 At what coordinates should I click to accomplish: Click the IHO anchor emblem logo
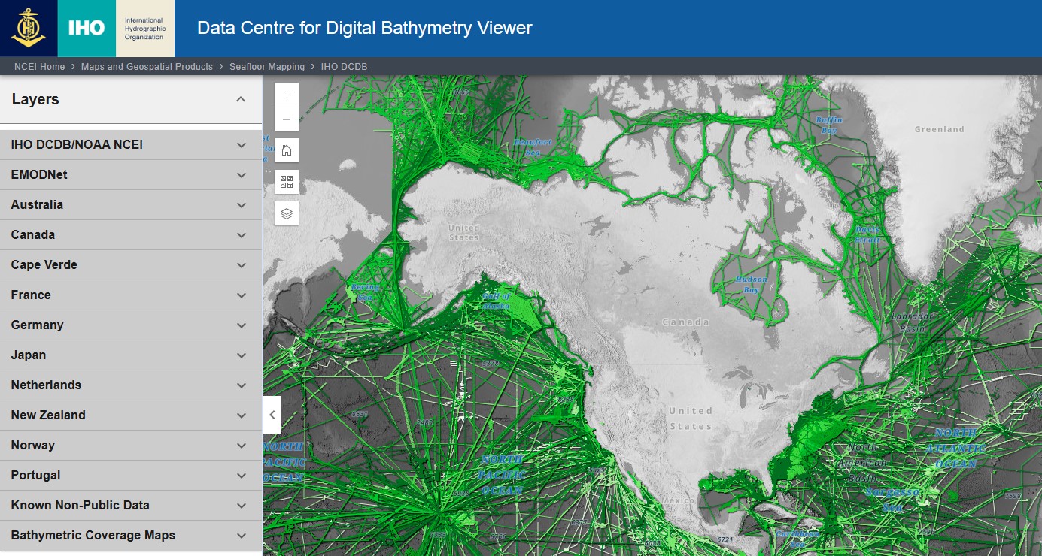[29, 29]
